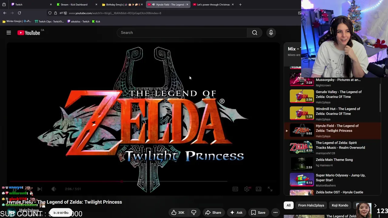
Task: Save the video to a playlist
Action: coord(258,213)
